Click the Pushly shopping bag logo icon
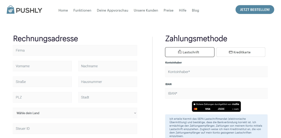Screen dimensions: 281x138 click(x=11, y=10)
